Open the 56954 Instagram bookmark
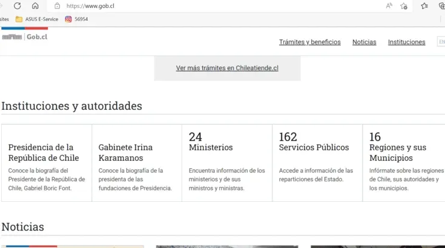The width and height of the screenshot is (445, 248). point(76,19)
